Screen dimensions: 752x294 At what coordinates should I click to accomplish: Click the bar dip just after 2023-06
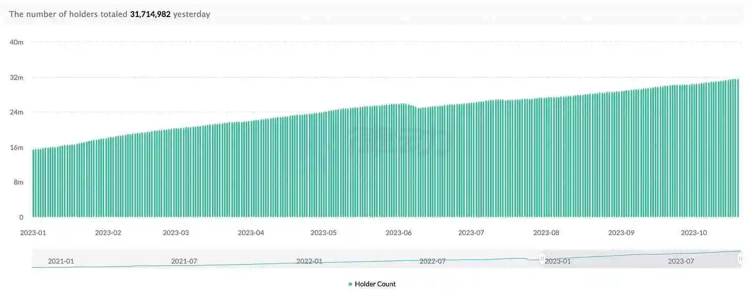tap(419, 165)
